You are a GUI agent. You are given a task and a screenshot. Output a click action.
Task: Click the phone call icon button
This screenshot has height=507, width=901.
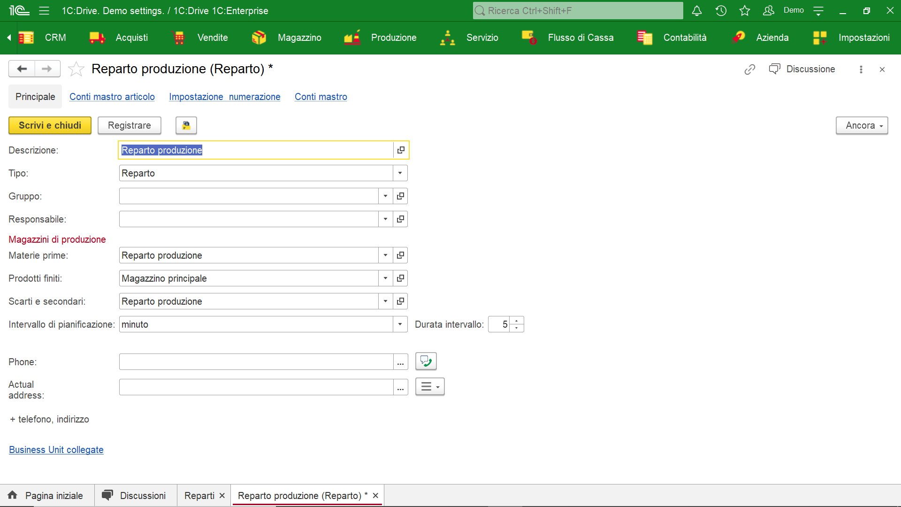(x=426, y=361)
